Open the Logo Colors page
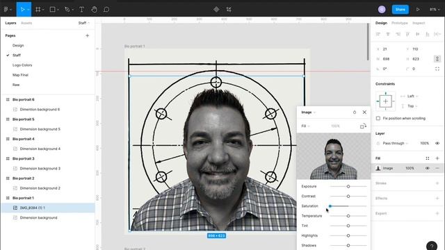The width and height of the screenshot is (445, 250). (x=22, y=65)
